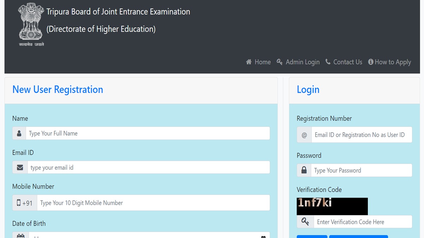
Task: Click the Date of Birth label
Action: (29, 224)
